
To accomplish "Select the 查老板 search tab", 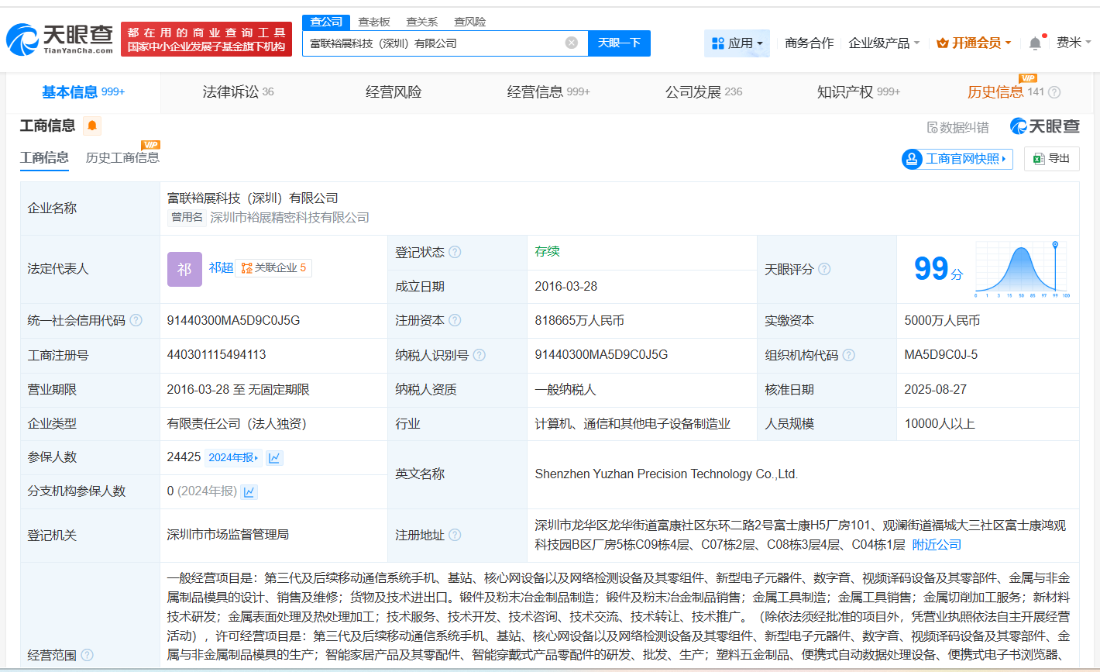I will (373, 22).
